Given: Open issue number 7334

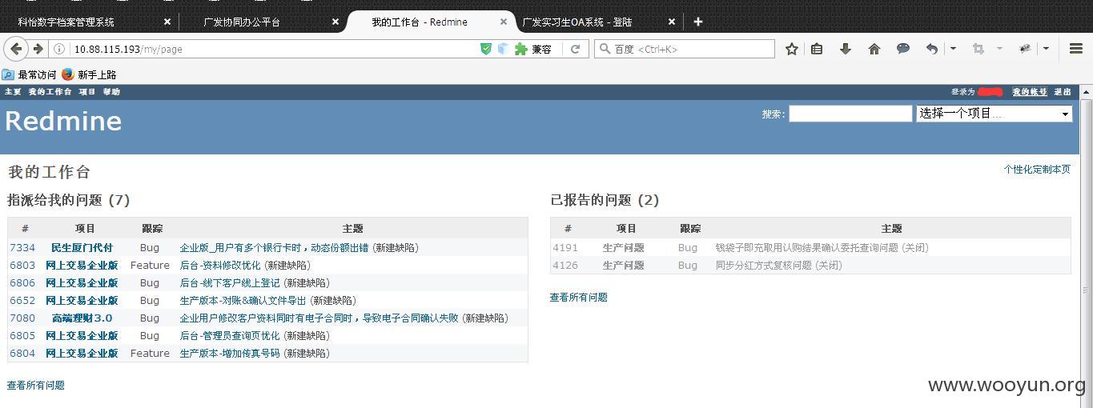Looking at the screenshot, I should pos(22,248).
